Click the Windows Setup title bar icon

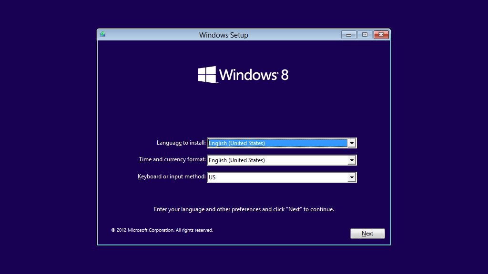click(102, 34)
